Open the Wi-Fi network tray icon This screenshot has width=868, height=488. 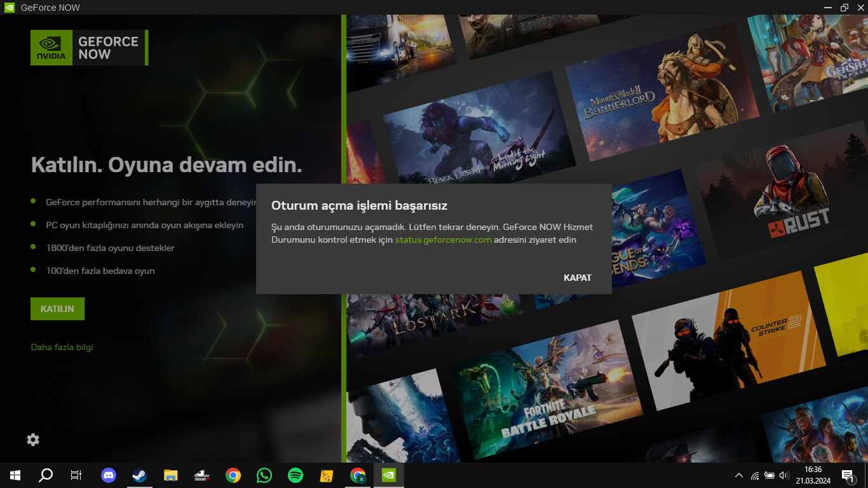[x=755, y=475]
